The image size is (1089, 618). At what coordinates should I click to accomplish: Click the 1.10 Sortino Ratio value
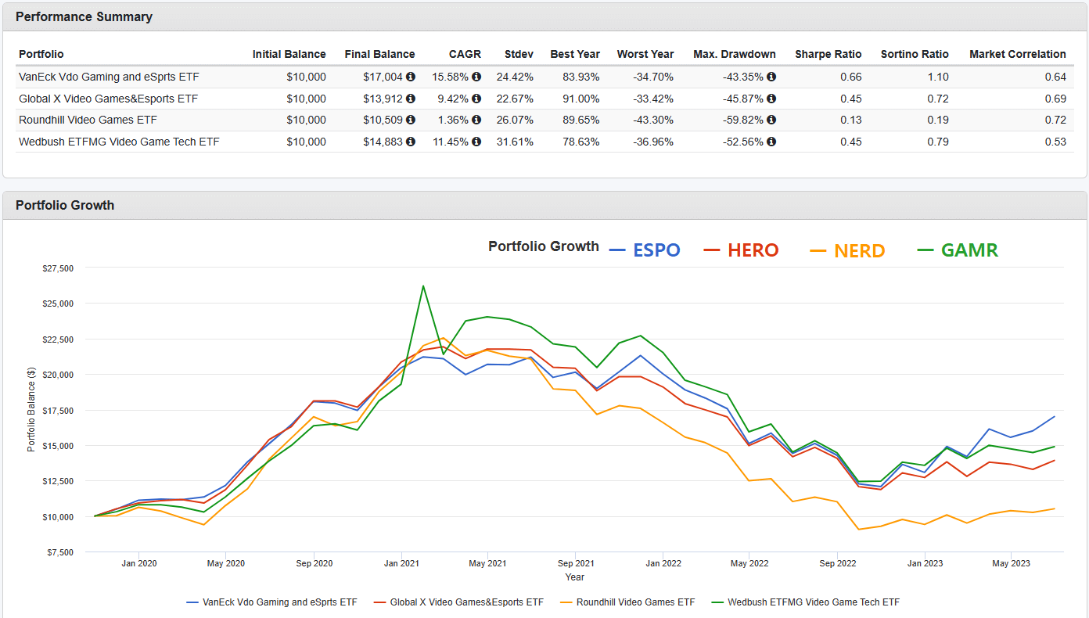(x=938, y=77)
